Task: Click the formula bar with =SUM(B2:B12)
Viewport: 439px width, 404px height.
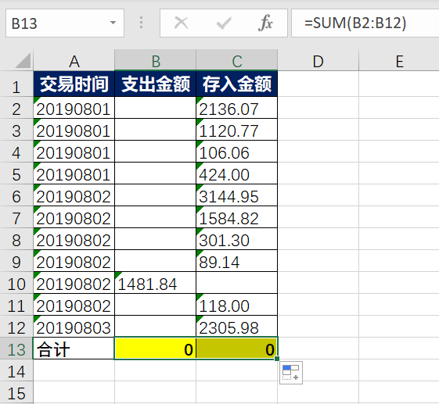Action: (x=365, y=23)
